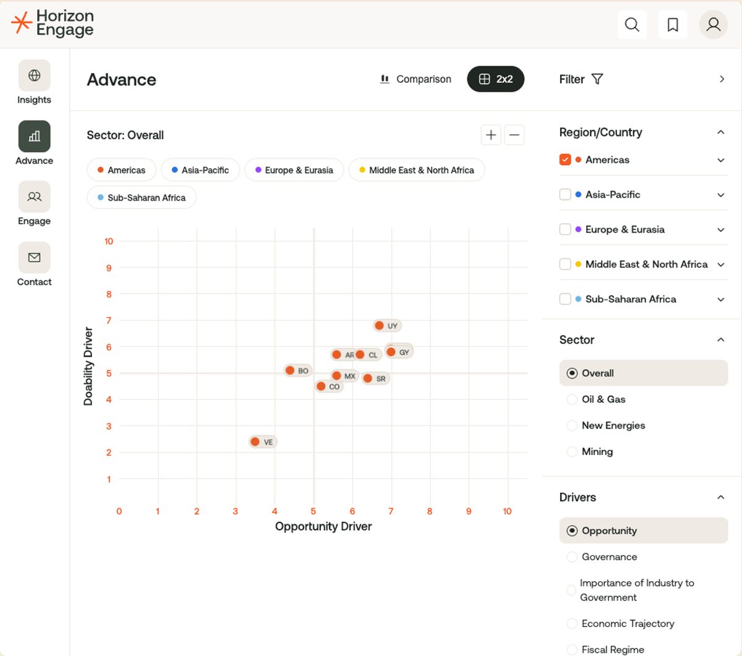
Task: Select the Overall sector radio
Action: (x=572, y=373)
